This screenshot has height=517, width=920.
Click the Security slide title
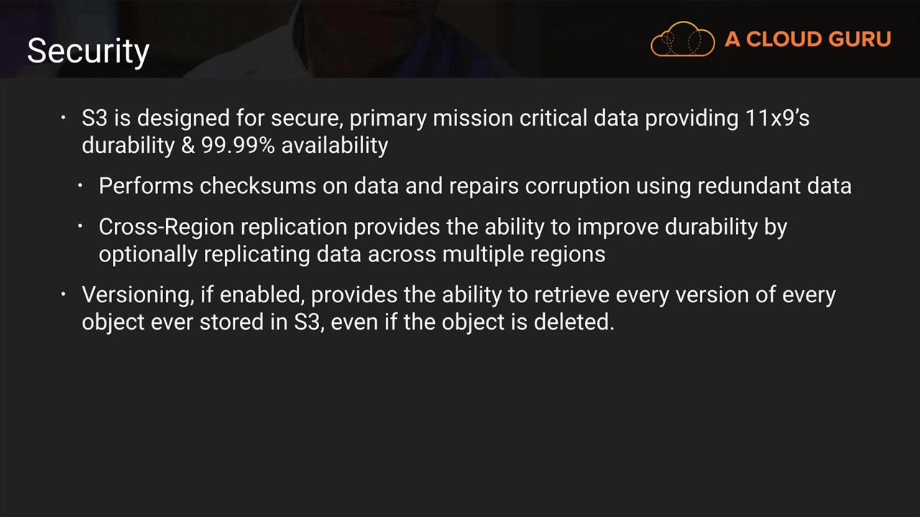pos(88,51)
